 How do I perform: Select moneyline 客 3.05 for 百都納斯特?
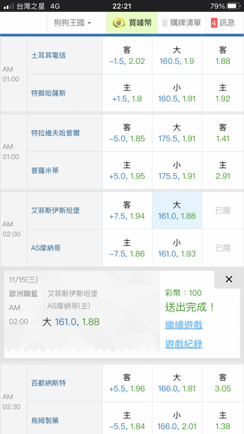[x=223, y=383]
